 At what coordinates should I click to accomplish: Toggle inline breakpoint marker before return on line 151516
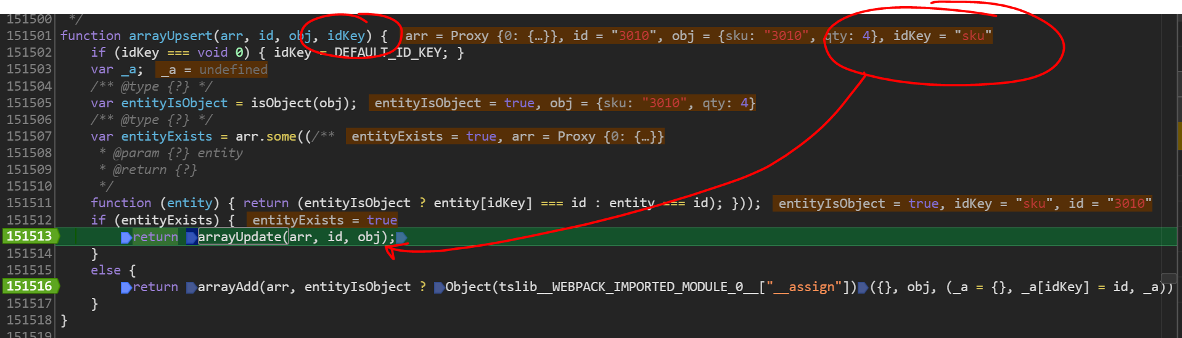point(126,287)
